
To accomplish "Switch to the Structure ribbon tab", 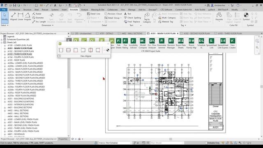I will click(27, 10).
